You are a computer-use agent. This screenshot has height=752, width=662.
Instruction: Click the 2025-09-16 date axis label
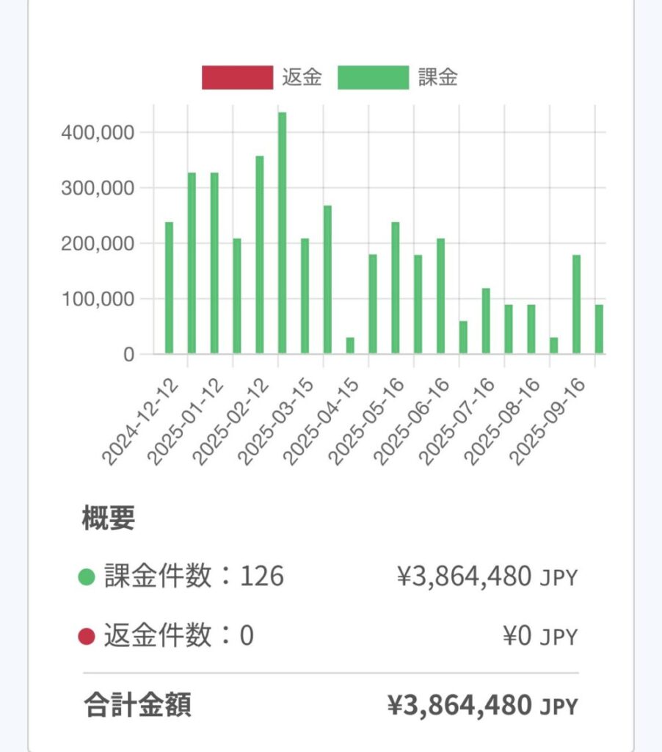(x=551, y=422)
